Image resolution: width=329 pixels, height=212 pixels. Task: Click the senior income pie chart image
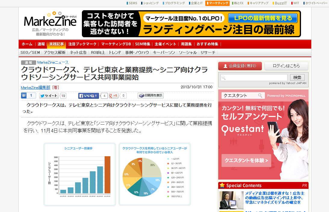pyautogui.click(x=155, y=174)
